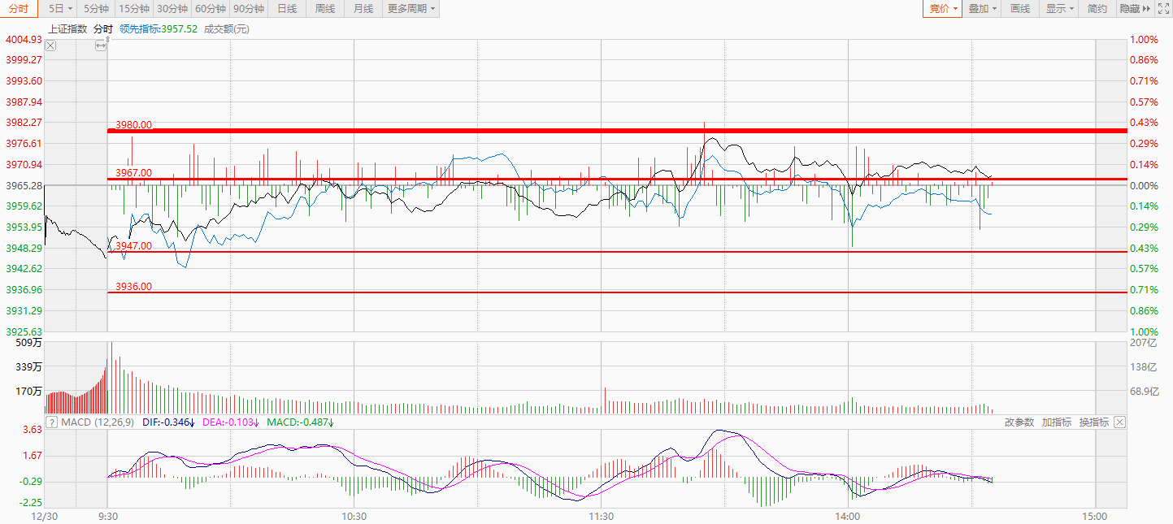Image resolution: width=1173 pixels, height=524 pixels.
Task: Expand the 更多周期 dropdown
Action: coord(411,9)
